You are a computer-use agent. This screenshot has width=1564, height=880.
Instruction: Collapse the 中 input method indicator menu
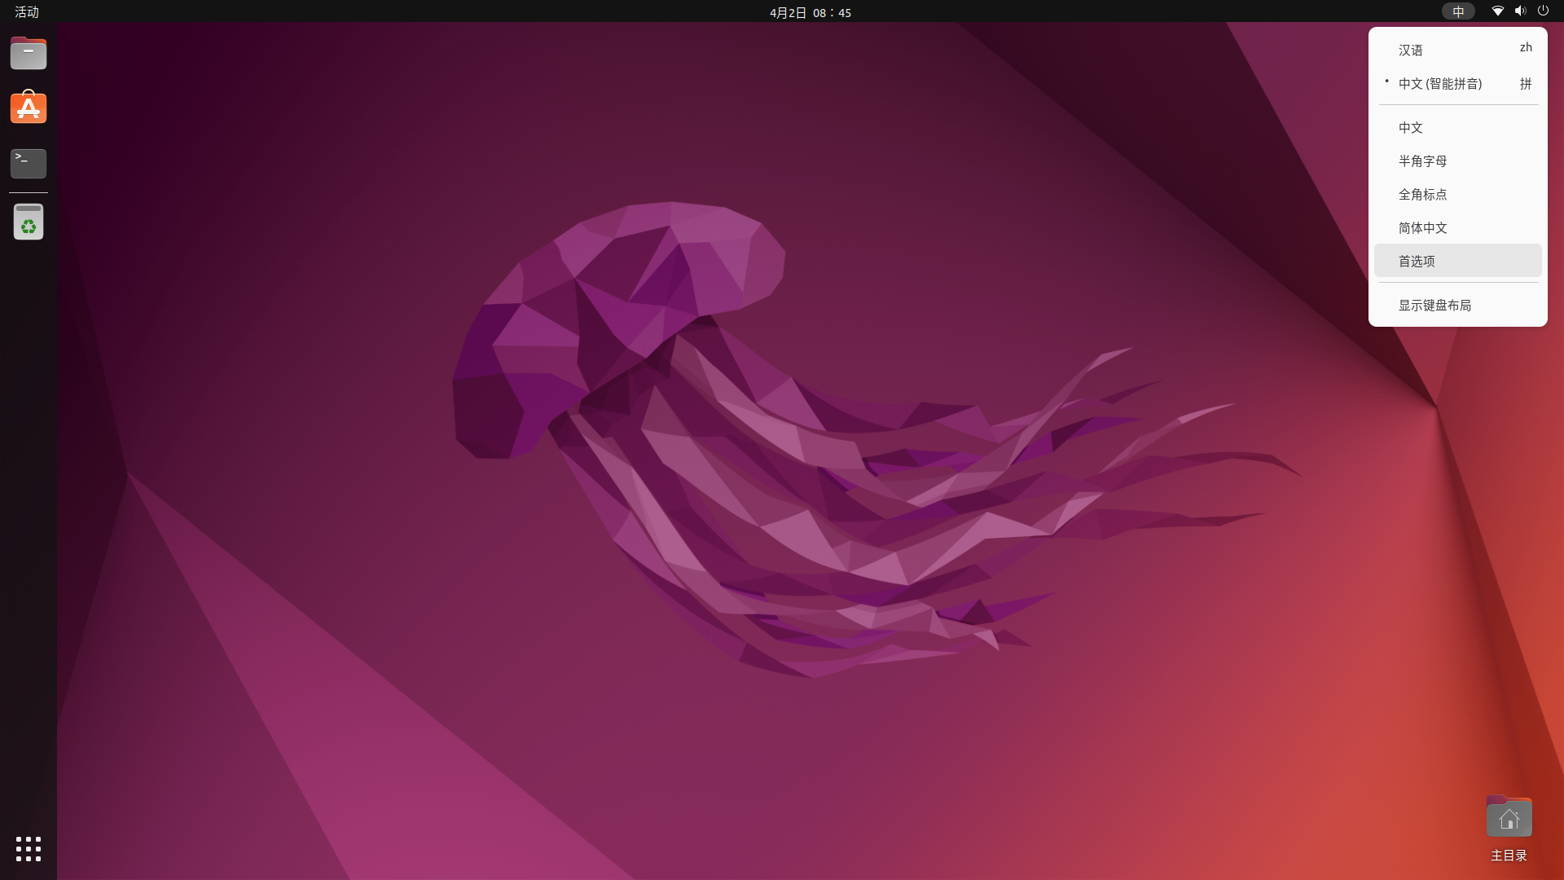click(1458, 11)
